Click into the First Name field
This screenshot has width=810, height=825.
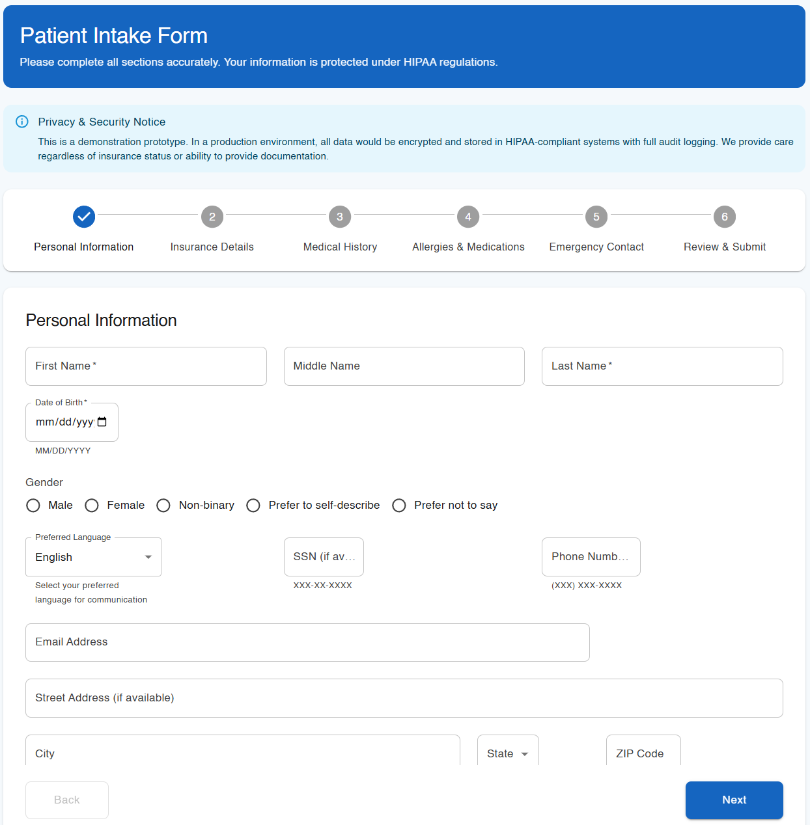point(146,366)
